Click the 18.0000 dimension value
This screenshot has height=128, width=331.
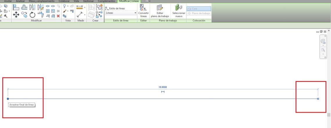[x=163, y=87]
